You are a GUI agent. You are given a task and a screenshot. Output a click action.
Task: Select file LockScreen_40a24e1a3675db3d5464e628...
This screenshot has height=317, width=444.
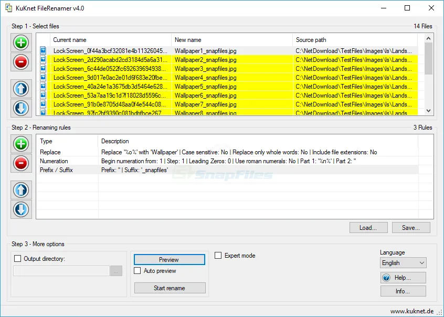point(110,87)
